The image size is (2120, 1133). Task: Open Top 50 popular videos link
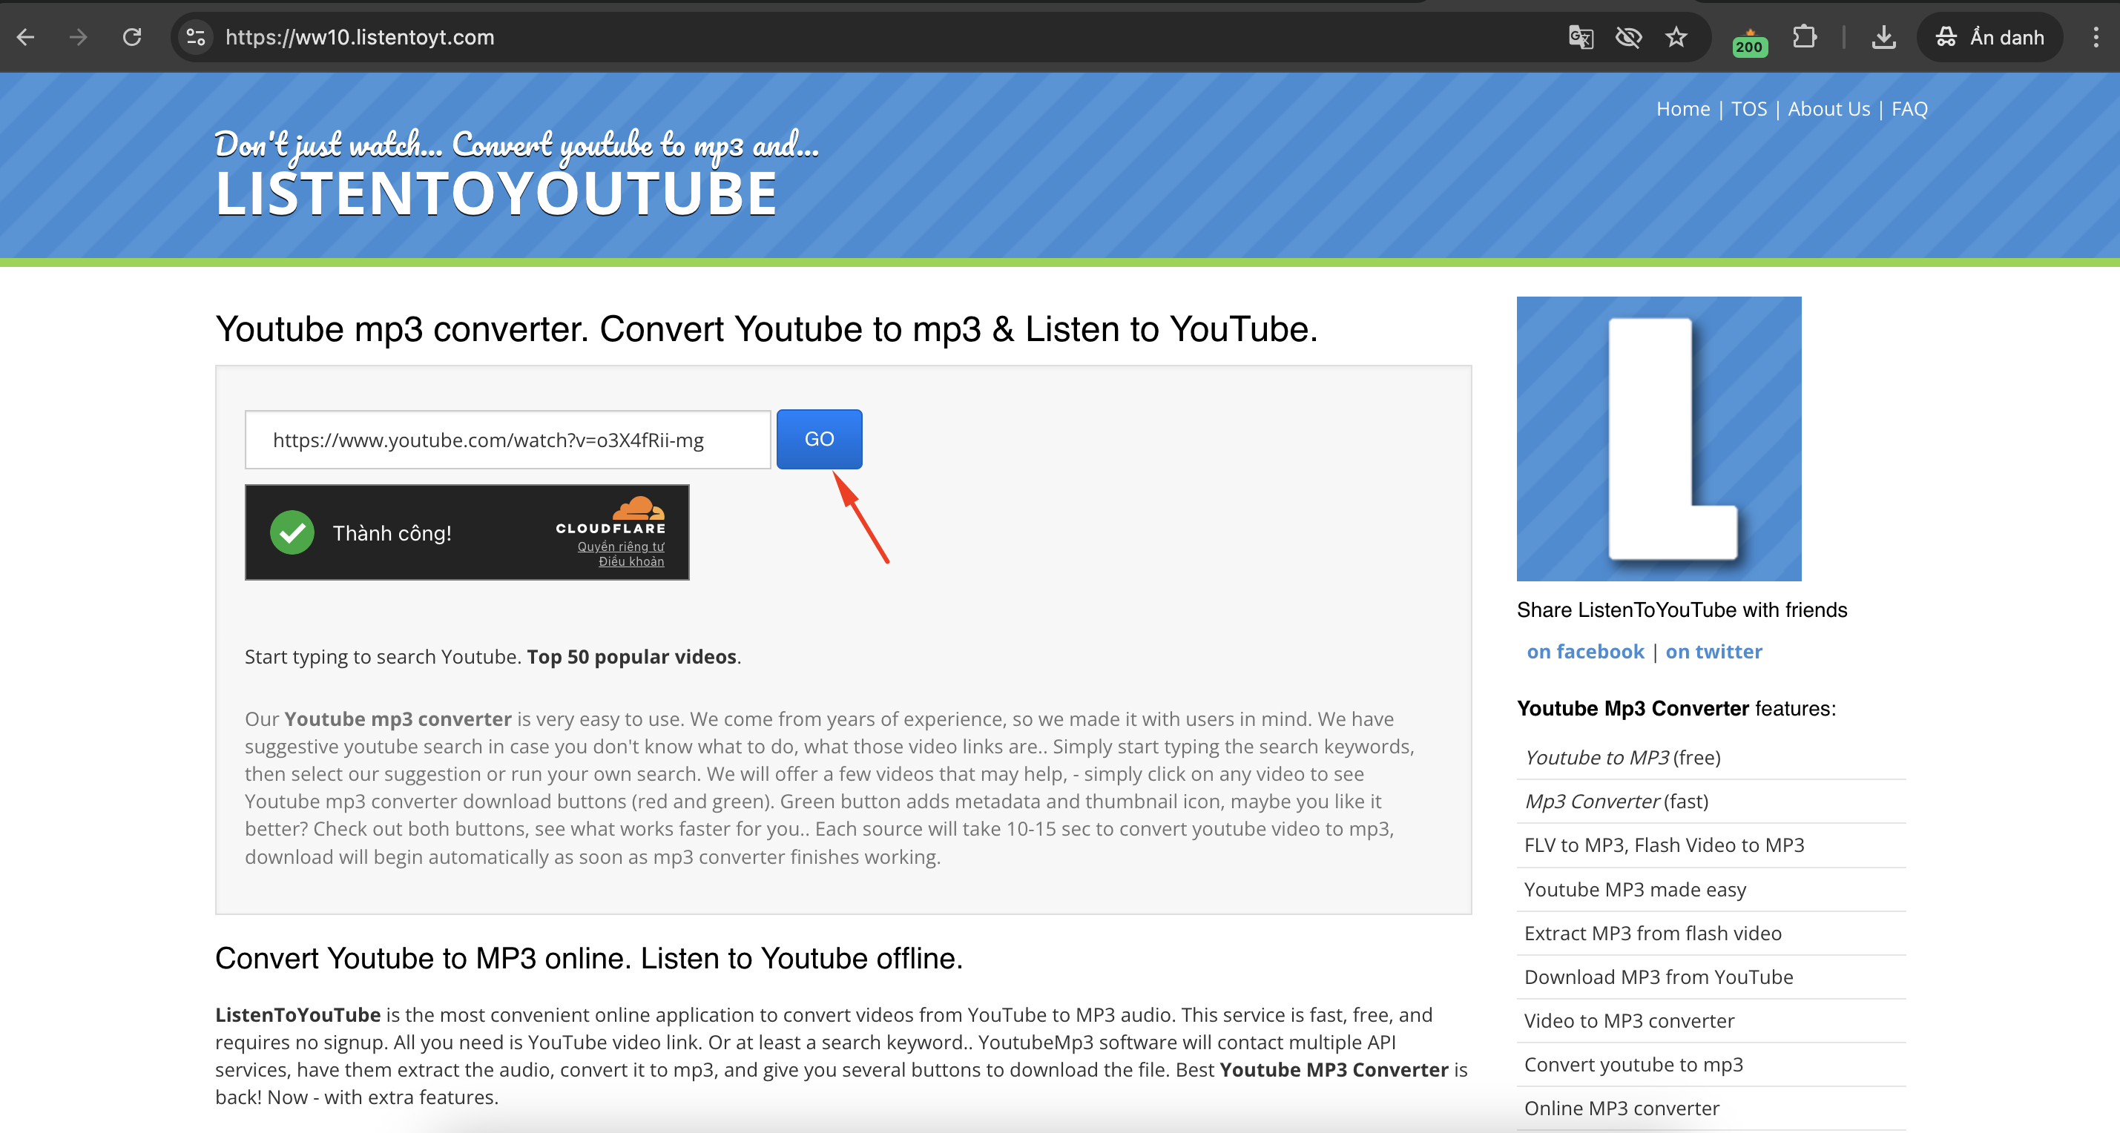click(x=631, y=657)
